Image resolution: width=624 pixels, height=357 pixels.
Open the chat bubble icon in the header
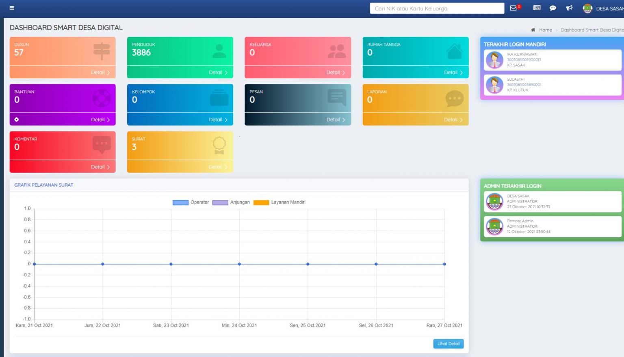[x=552, y=8]
